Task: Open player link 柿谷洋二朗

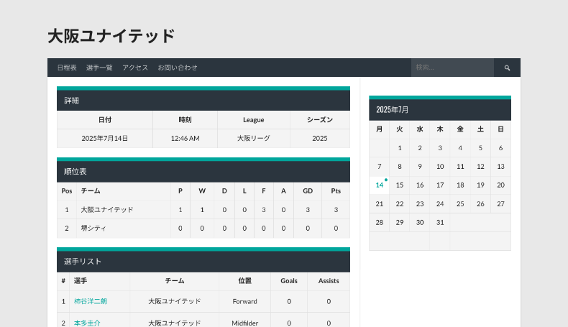Action: tap(90, 301)
